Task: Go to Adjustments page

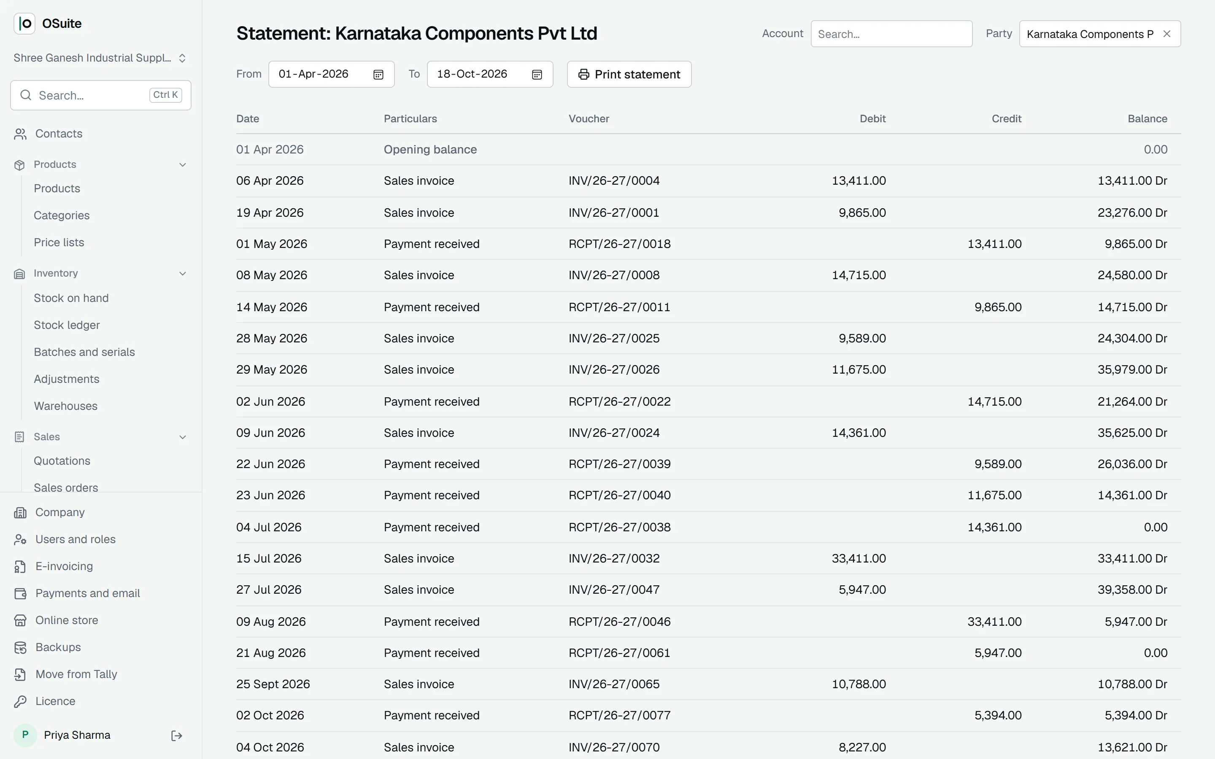Action: [x=66, y=379]
